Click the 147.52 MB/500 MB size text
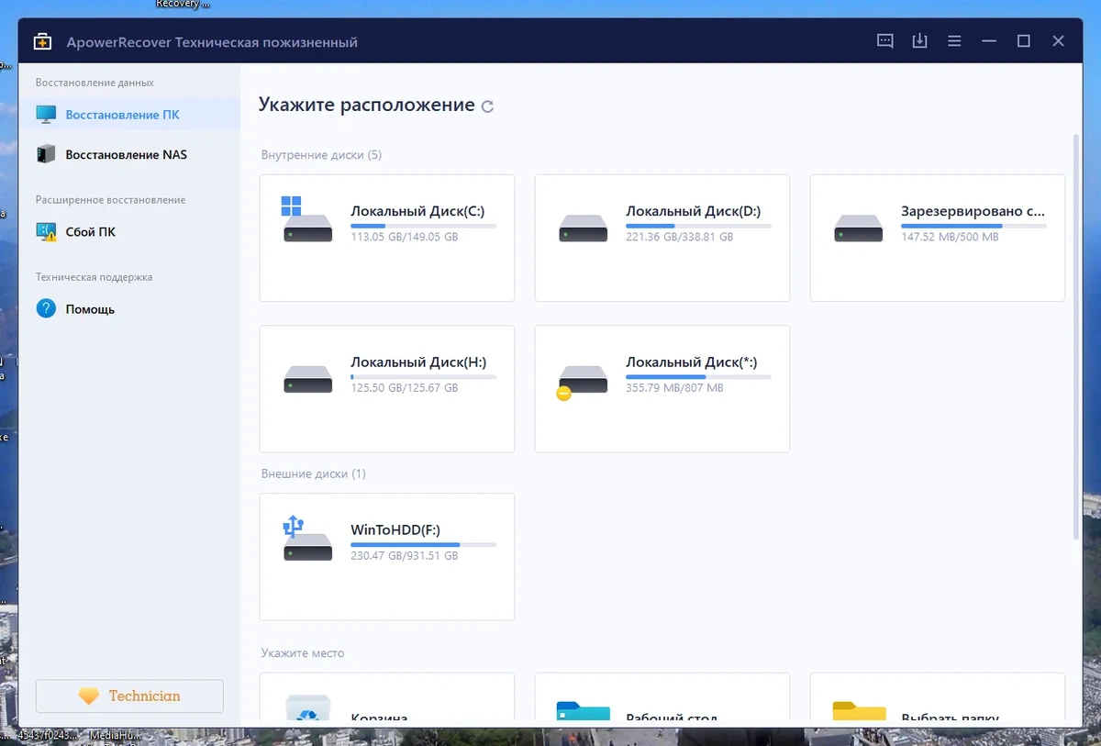This screenshot has width=1101, height=746. (x=950, y=237)
